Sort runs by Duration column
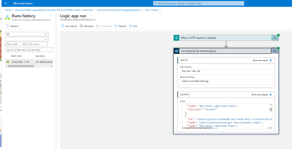292x149 pixels. (x=40, y=56)
